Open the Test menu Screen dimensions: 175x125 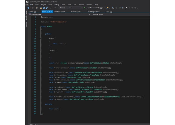coord(75,5)
